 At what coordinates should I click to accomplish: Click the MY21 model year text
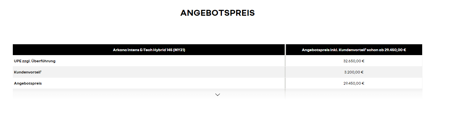(179, 50)
